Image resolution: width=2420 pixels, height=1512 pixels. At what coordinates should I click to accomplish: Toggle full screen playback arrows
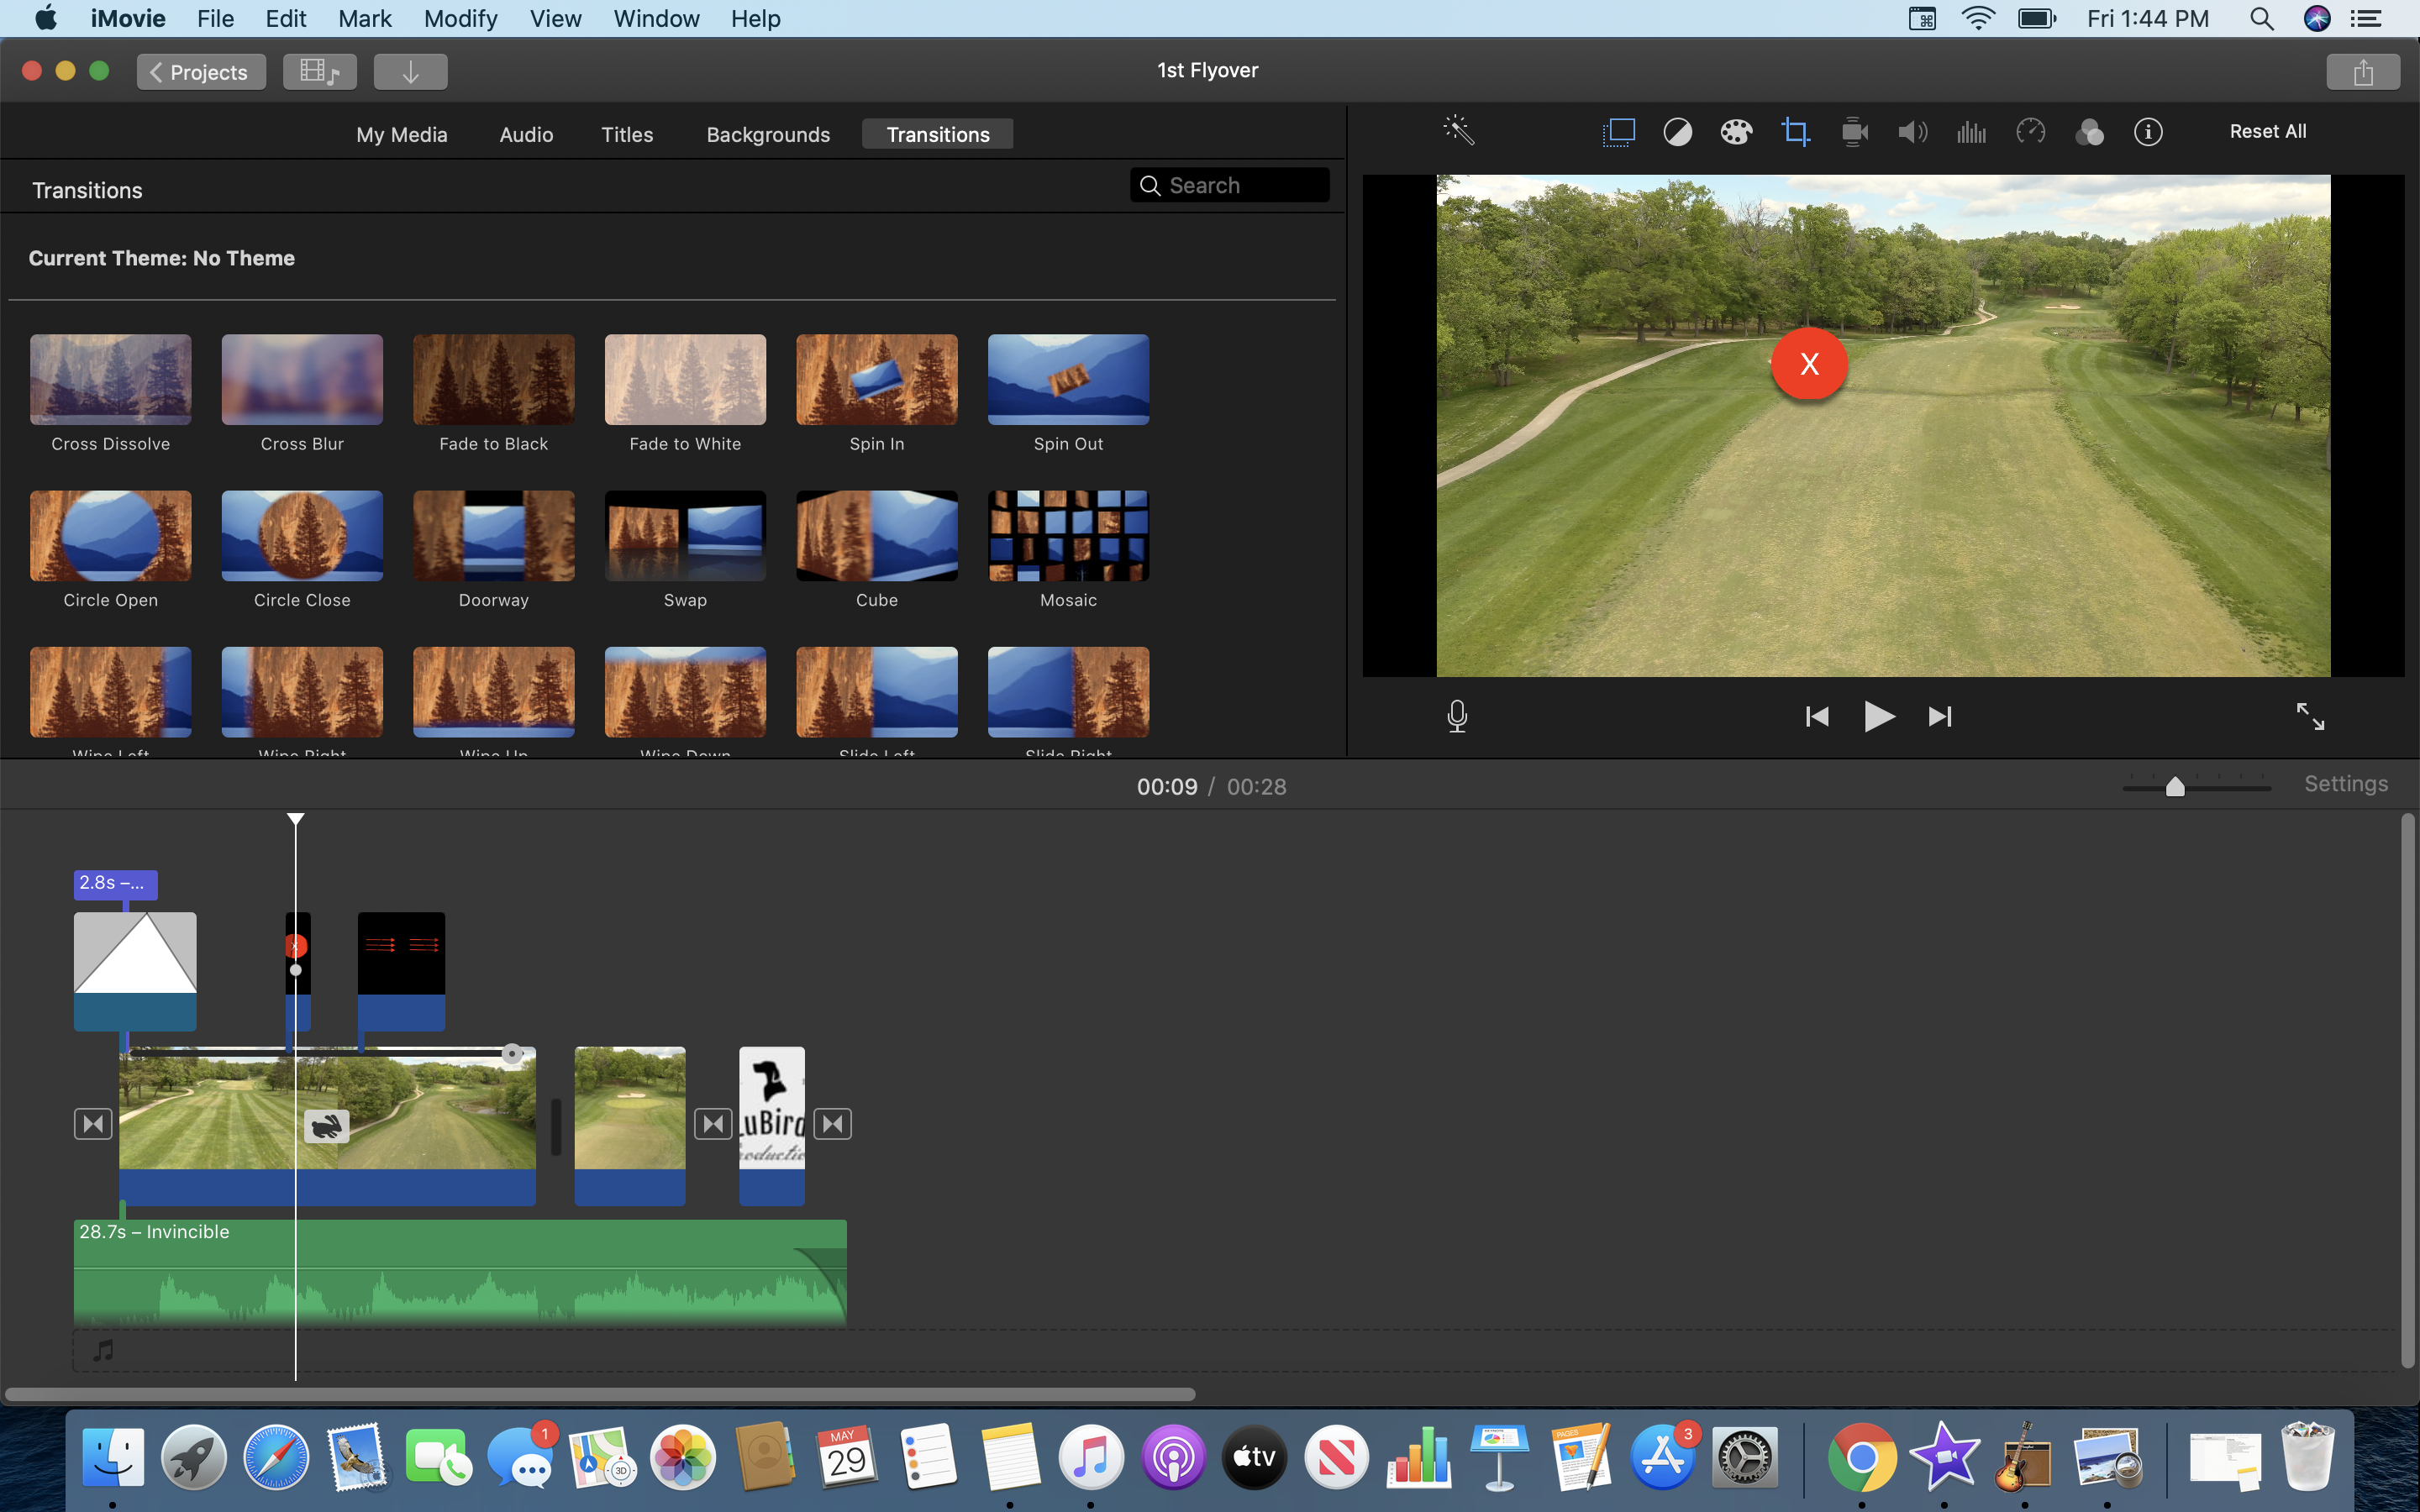click(2309, 716)
